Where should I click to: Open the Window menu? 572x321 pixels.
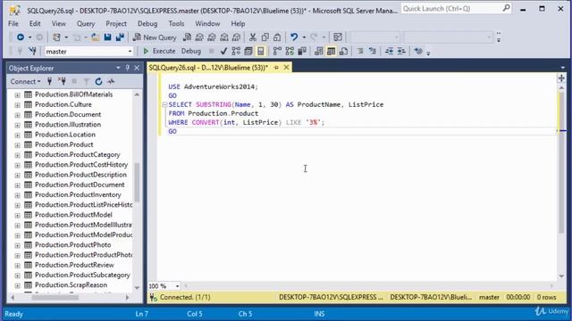[x=207, y=24]
